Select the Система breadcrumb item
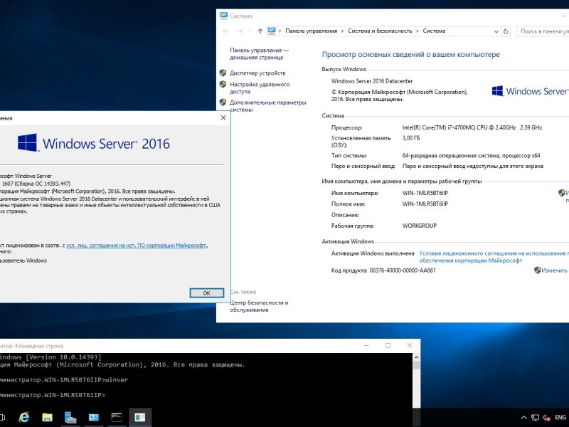The height and width of the screenshot is (427, 569). pyautogui.click(x=434, y=31)
